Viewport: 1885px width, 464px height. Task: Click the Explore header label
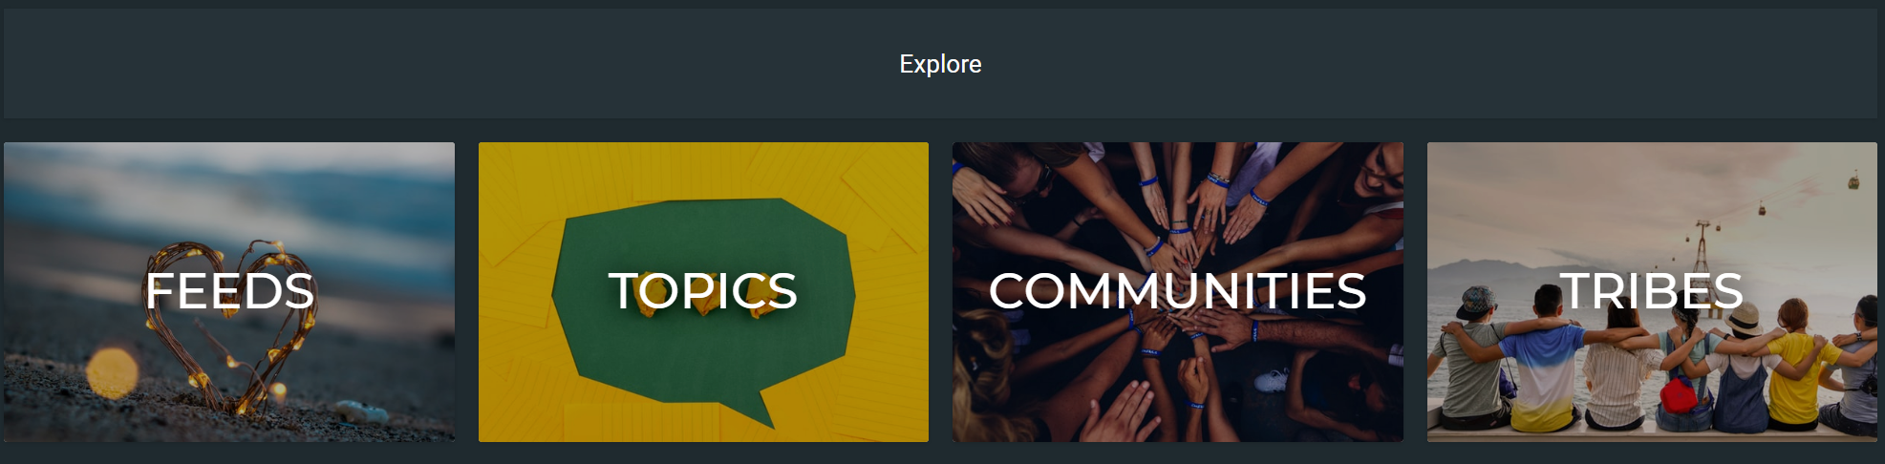pos(940,64)
